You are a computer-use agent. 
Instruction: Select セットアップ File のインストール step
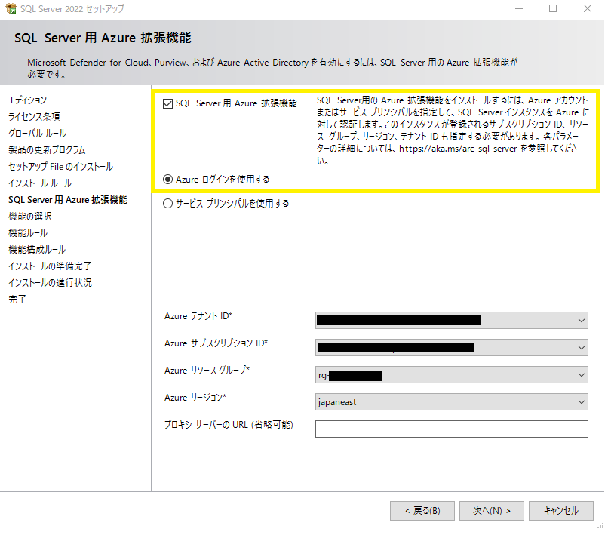61,167
